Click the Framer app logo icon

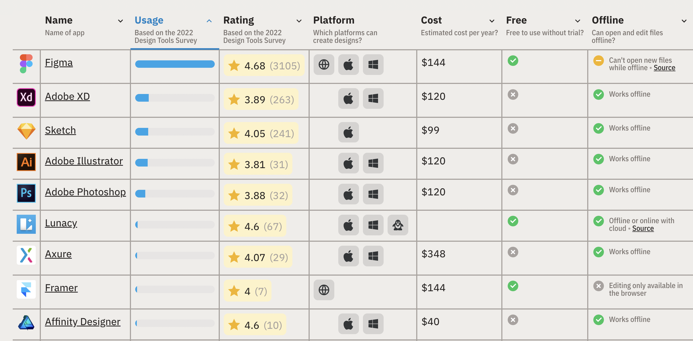(x=26, y=289)
